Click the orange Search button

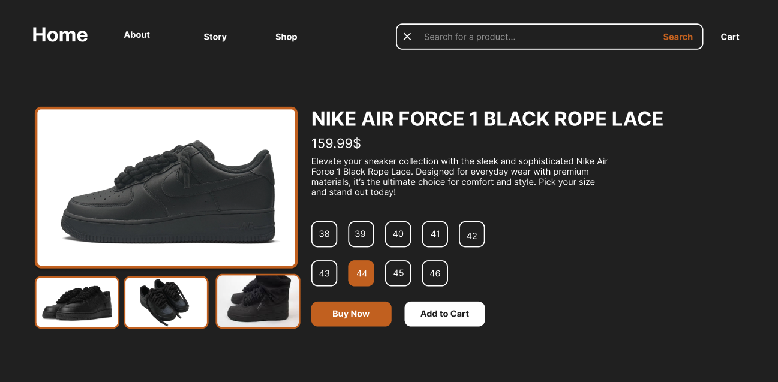(678, 37)
